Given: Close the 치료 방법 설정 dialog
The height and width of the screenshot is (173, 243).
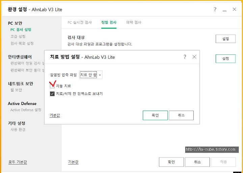Looking at the screenshot, I should tap(194, 57).
